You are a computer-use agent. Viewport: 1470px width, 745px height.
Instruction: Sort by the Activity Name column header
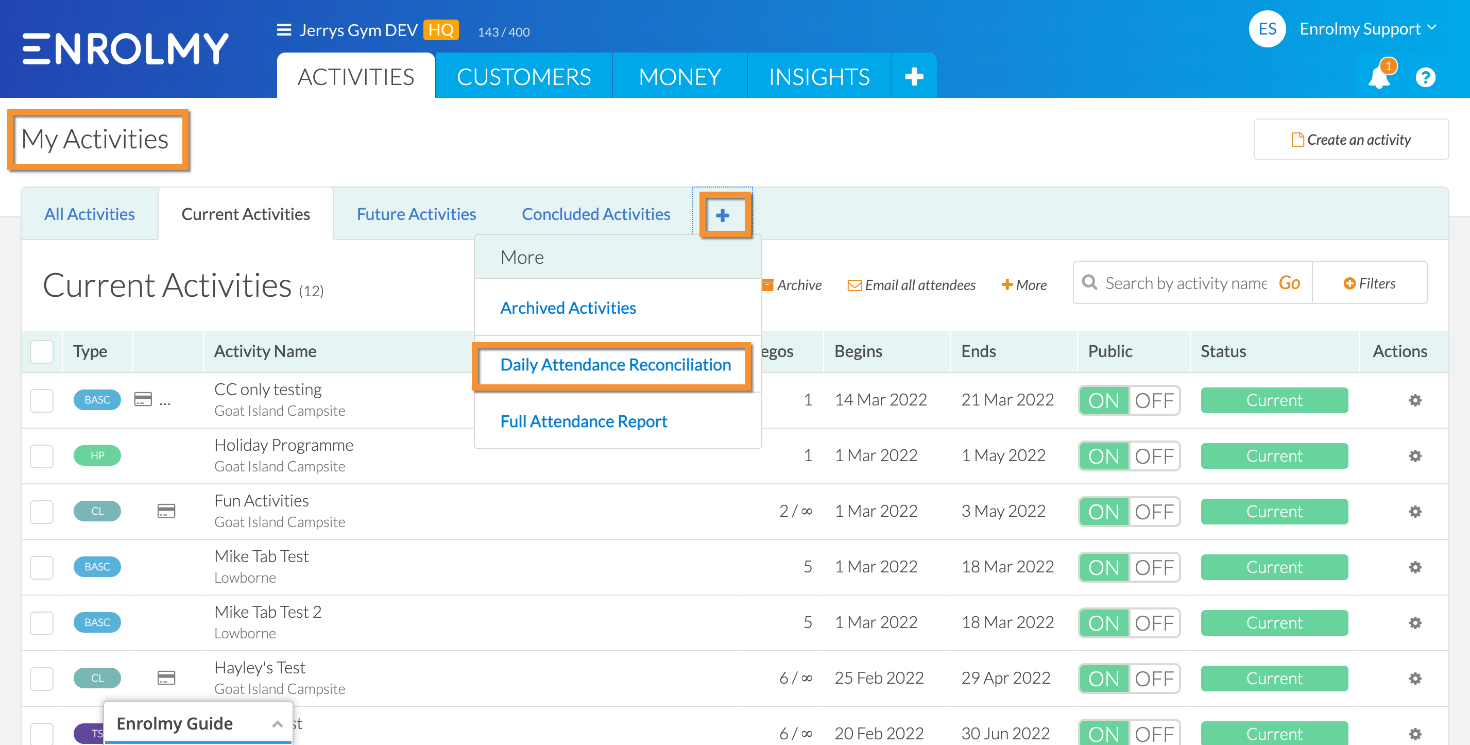click(x=265, y=351)
